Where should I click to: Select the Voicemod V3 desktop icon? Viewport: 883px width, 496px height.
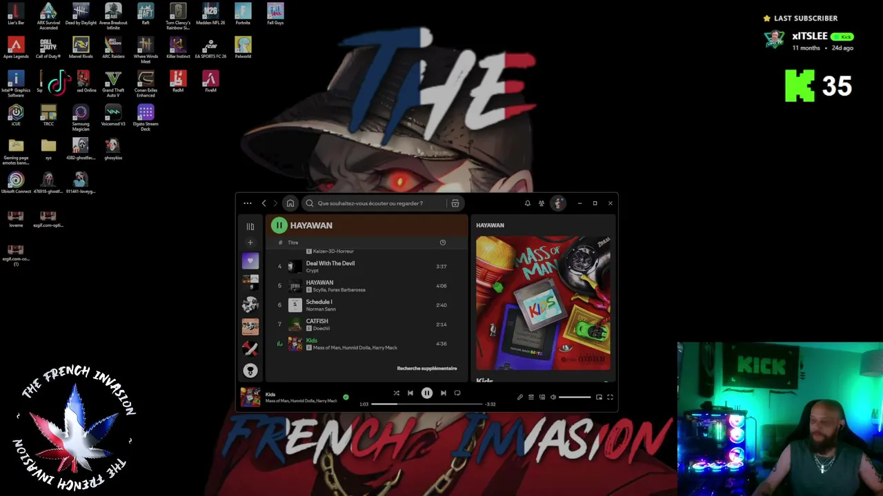coord(113,115)
